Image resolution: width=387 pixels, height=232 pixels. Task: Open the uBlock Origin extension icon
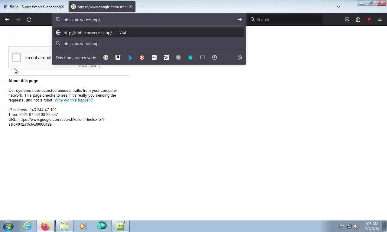click(369, 20)
